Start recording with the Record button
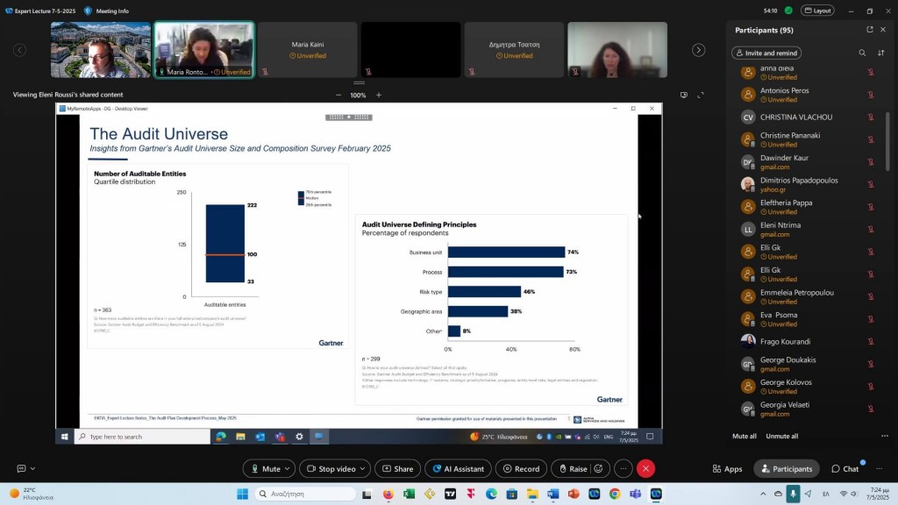 521,469
